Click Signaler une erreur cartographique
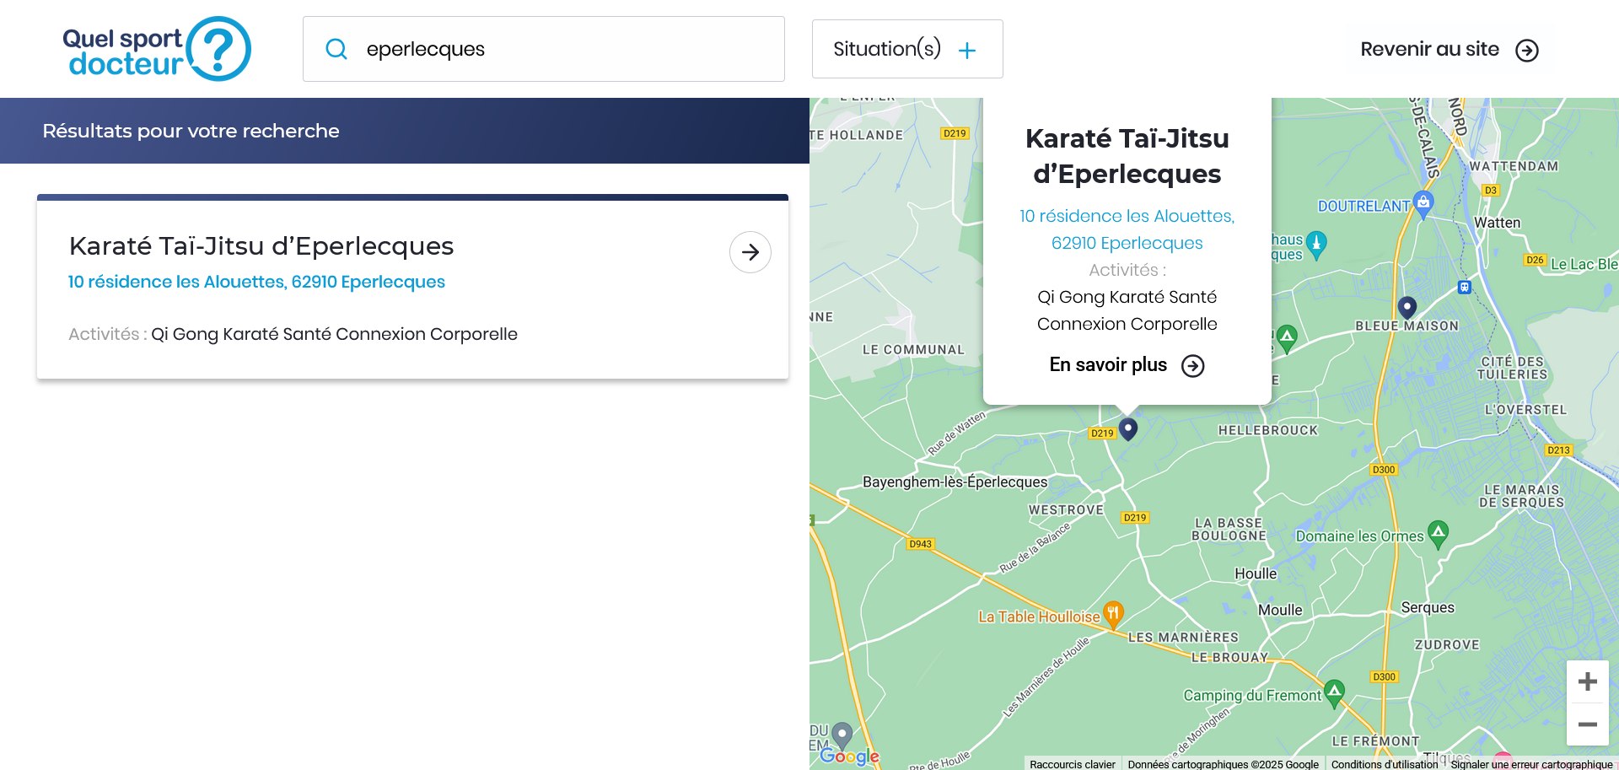The height and width of the screenshot is (770, 1619). 1531,764
